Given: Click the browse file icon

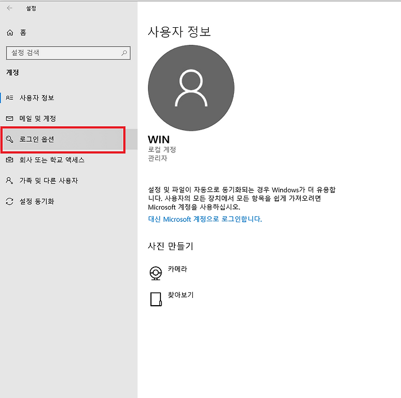Looking at the screenshot, I should (156, 299).
